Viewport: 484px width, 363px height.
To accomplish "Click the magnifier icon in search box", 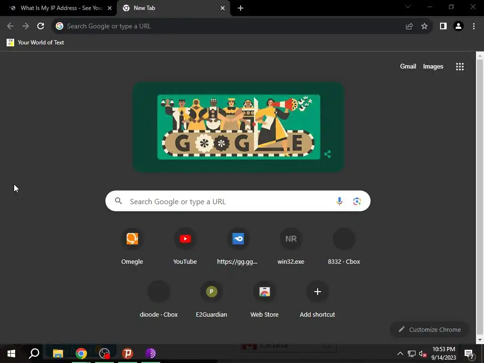I will (118, 201).
